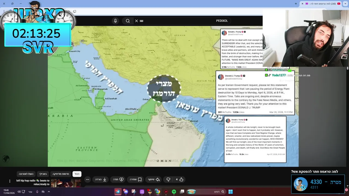Image resolution: width=349 pixels, height=196 pixels.
Task: Open lofi hip hop radio video title
Action: pos(33,182)
